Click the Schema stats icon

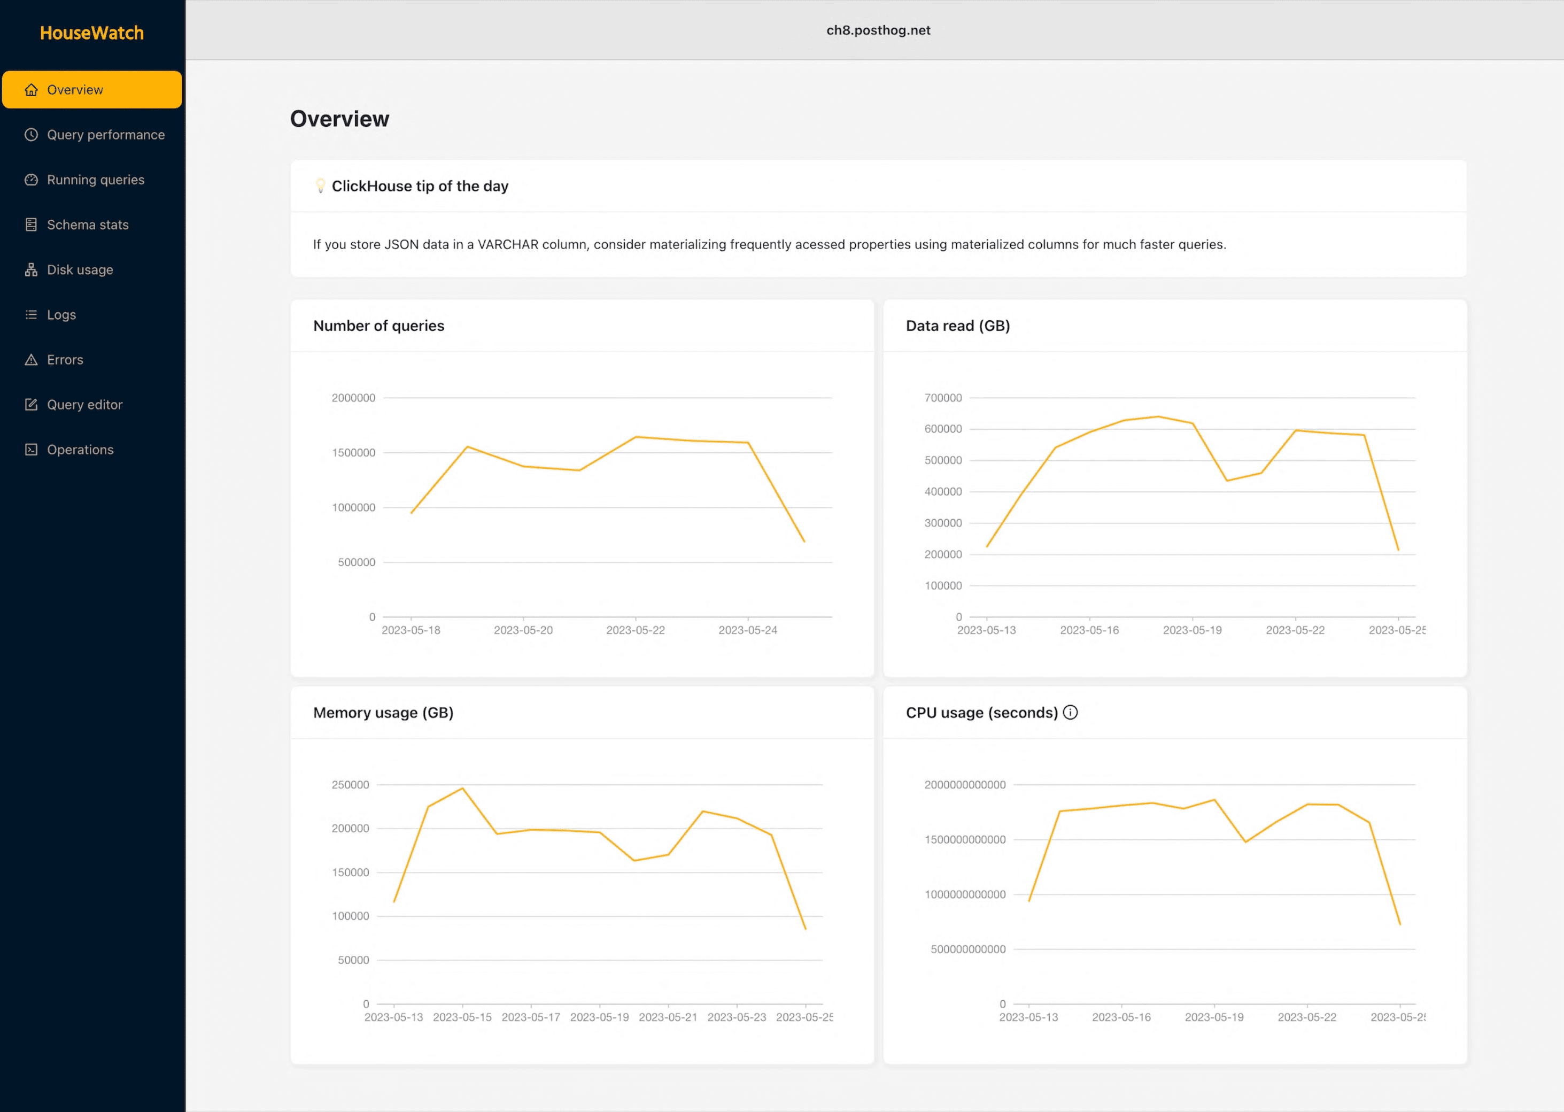pos(32,225)
